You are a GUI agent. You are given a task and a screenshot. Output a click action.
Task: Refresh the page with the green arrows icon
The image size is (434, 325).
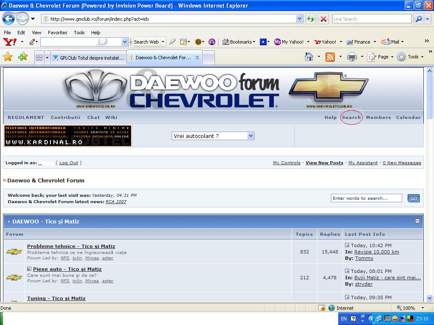tap(311, 19)
